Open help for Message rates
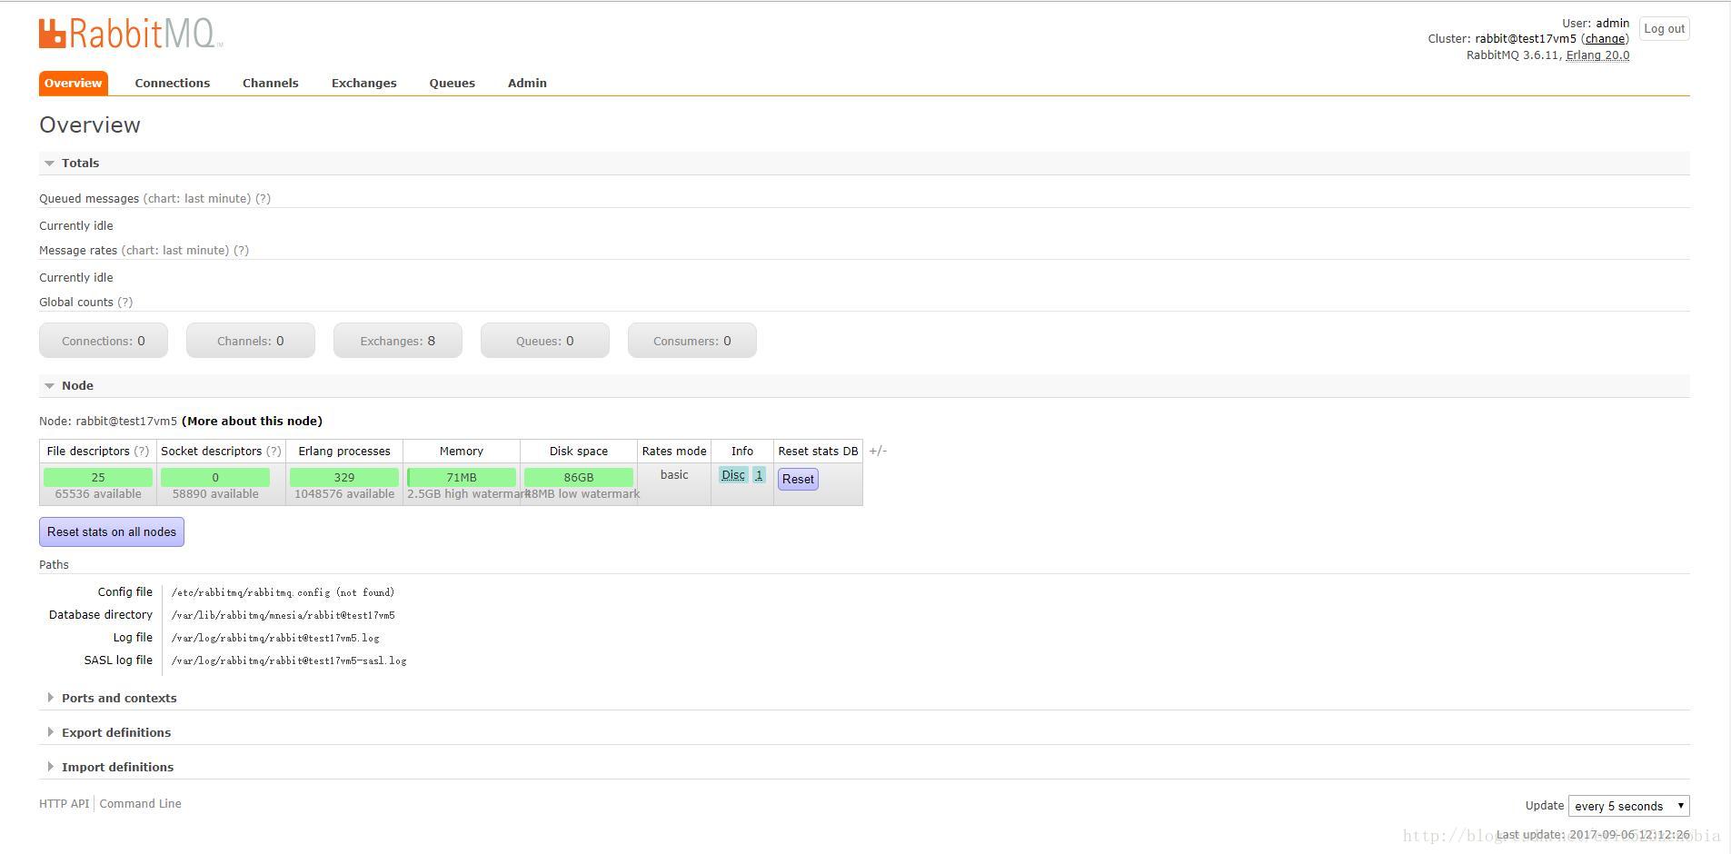 point(241,251)
